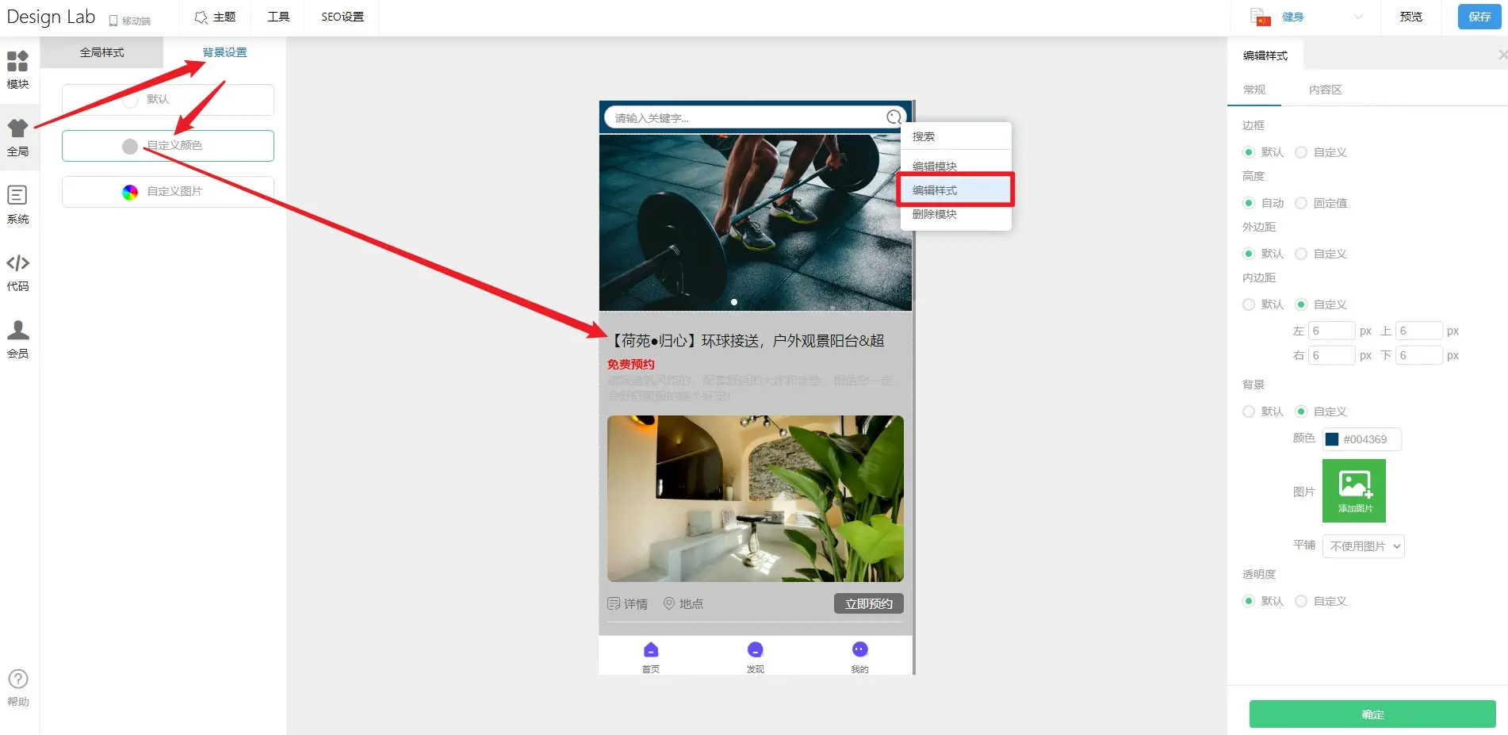Expand the 平铺 tiling dropdown
This screenshot has height=735, width=1508.
tap(1363, 546)
